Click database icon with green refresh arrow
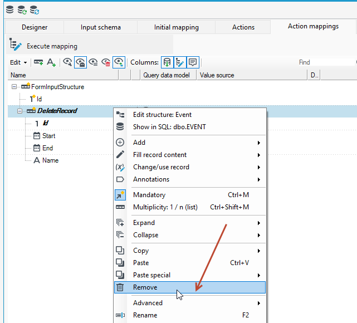 [22, 10]
